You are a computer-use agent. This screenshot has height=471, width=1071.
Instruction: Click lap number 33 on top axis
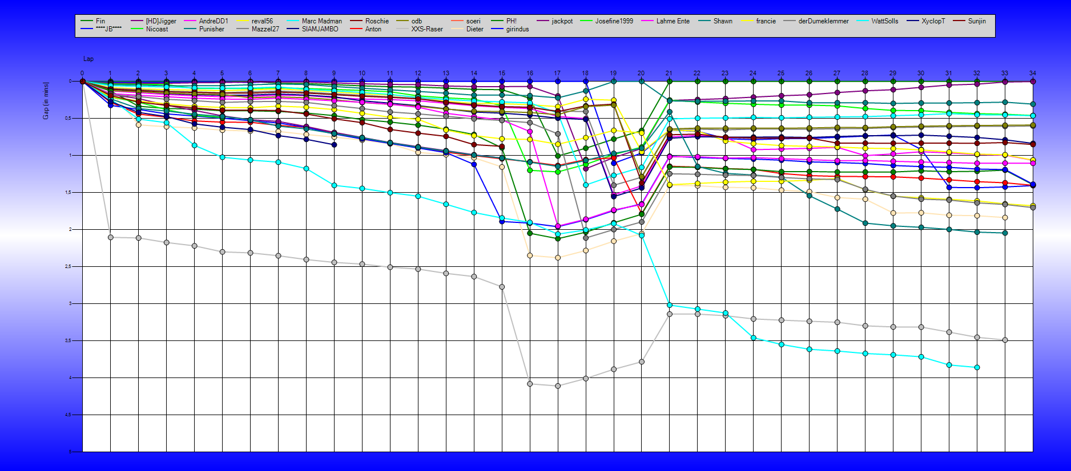coord(1005,73)
